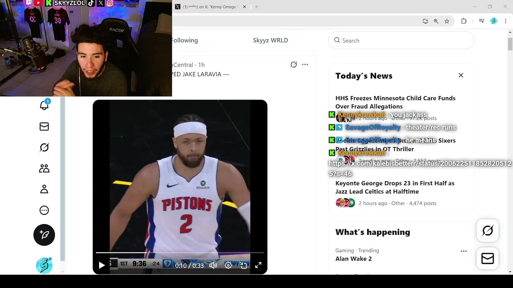Click the avatars under Keyonte George story

(x=345, y=203)
